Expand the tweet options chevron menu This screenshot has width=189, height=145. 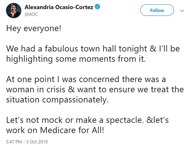pos(182,11)
